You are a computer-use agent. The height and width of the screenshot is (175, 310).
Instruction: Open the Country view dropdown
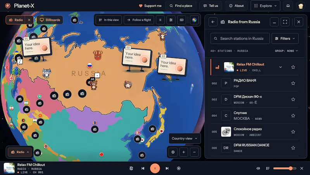[185, 139]
